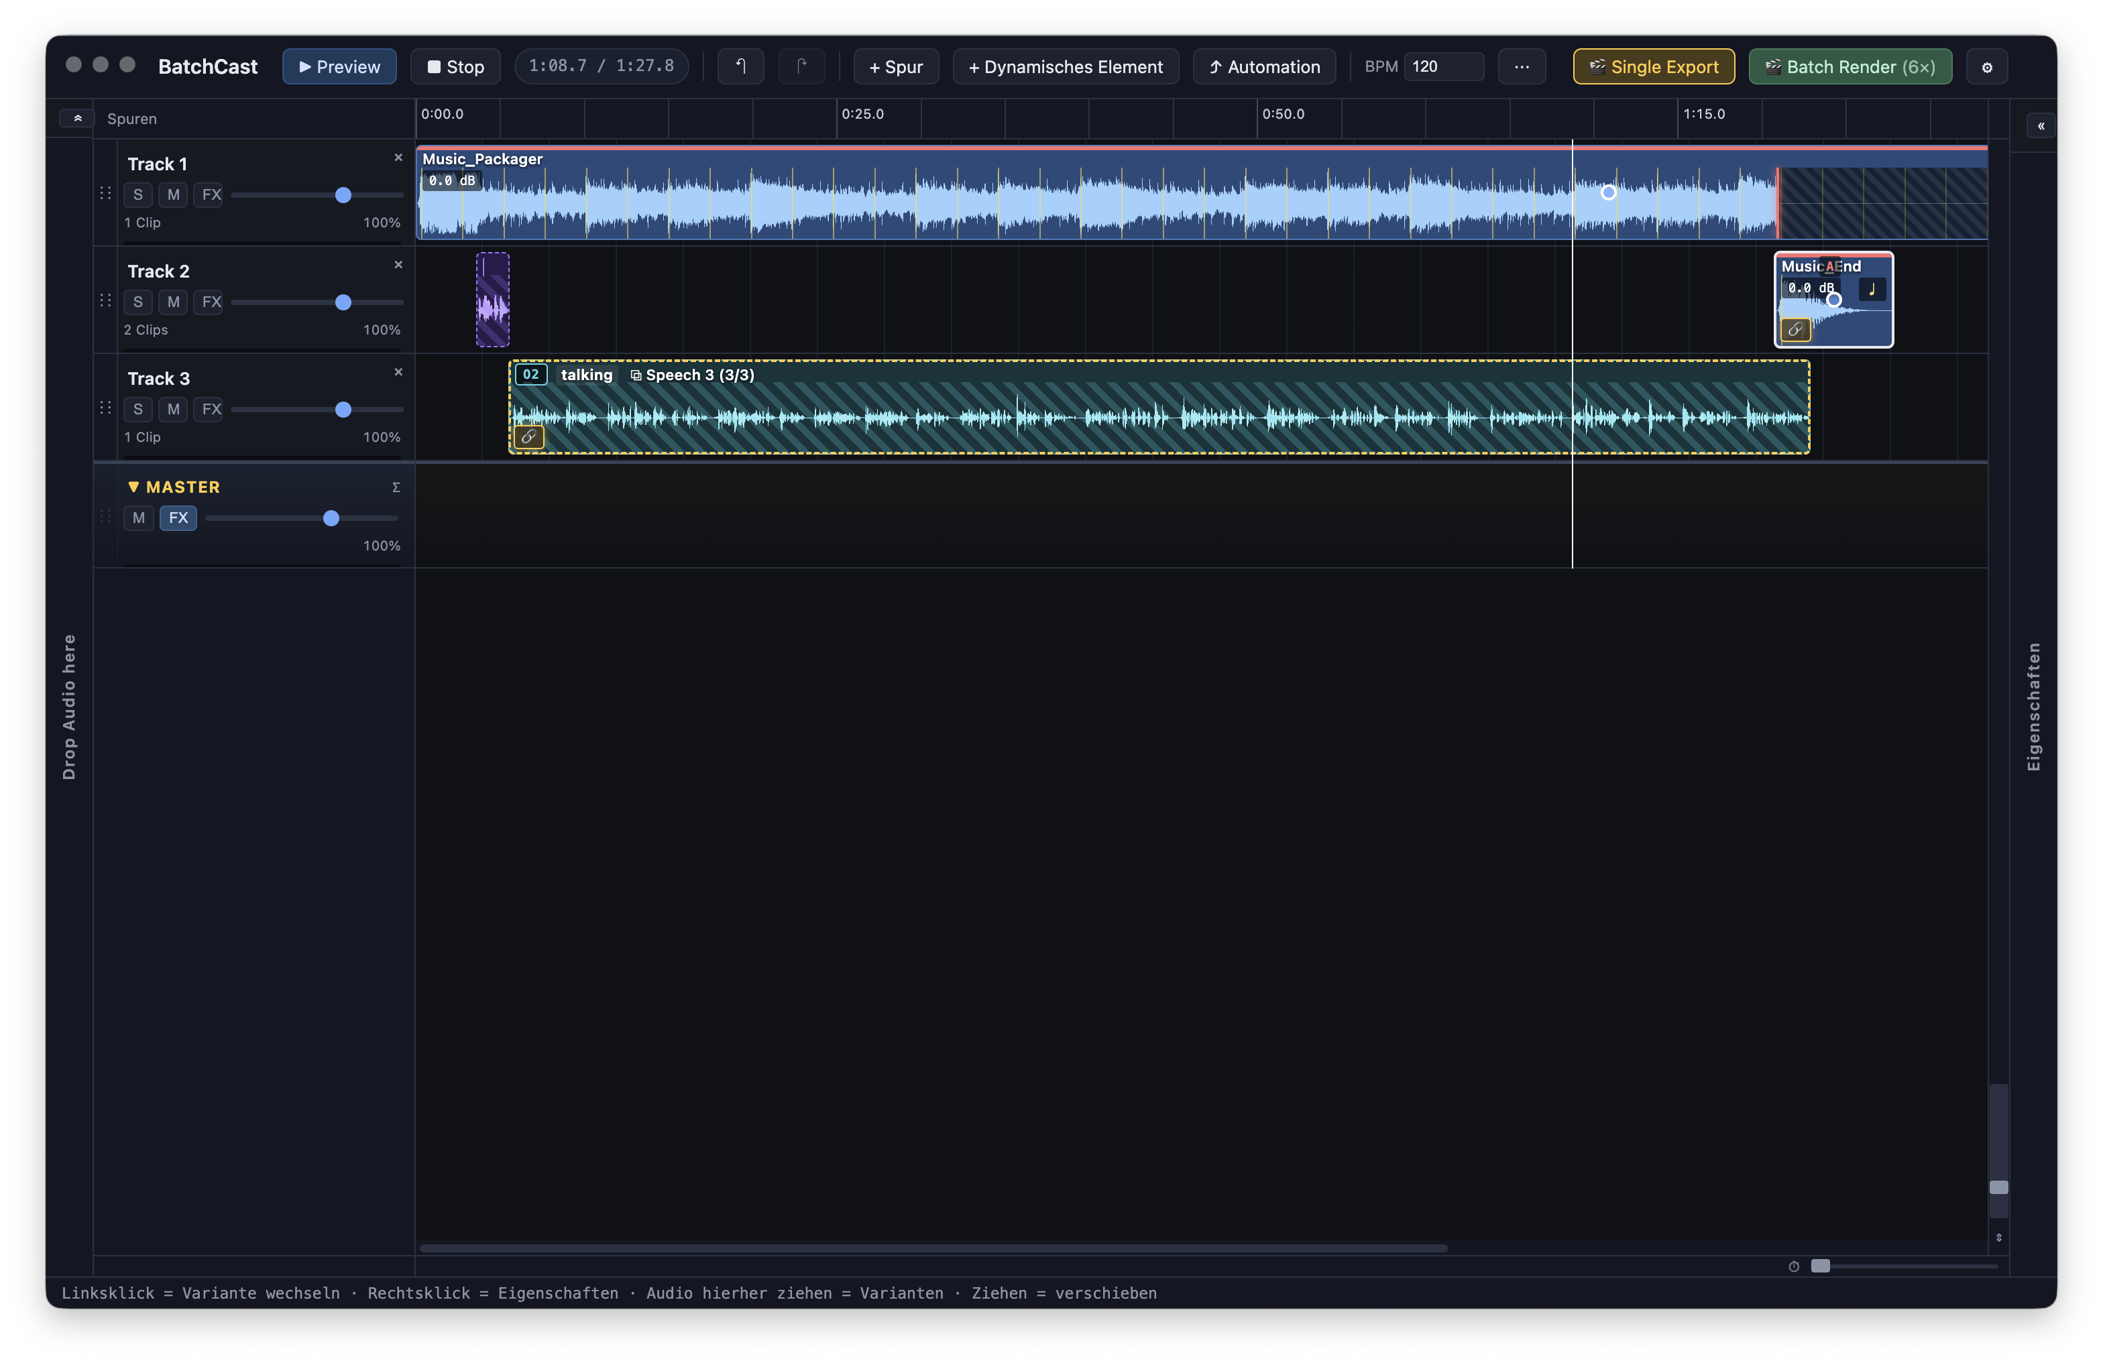This screenshot has width=2103, height=1365.
Task: Mute Track 3
Action: 173,409
